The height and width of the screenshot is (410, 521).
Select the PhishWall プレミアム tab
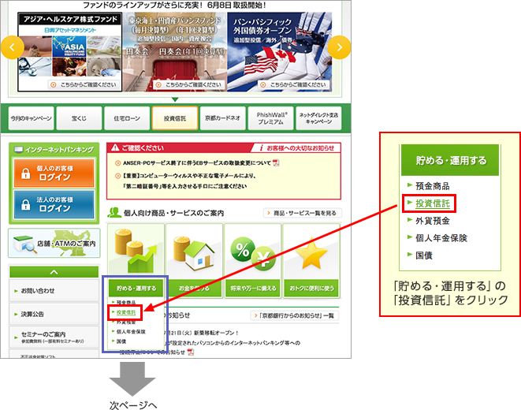[271, 118]
